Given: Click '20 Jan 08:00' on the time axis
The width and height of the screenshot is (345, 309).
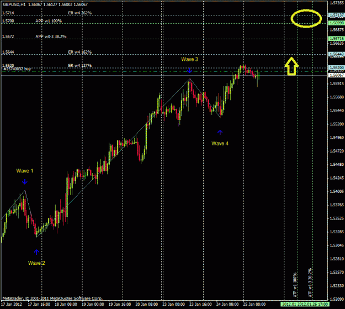Looking at the screenshot, I should point(146,304).
